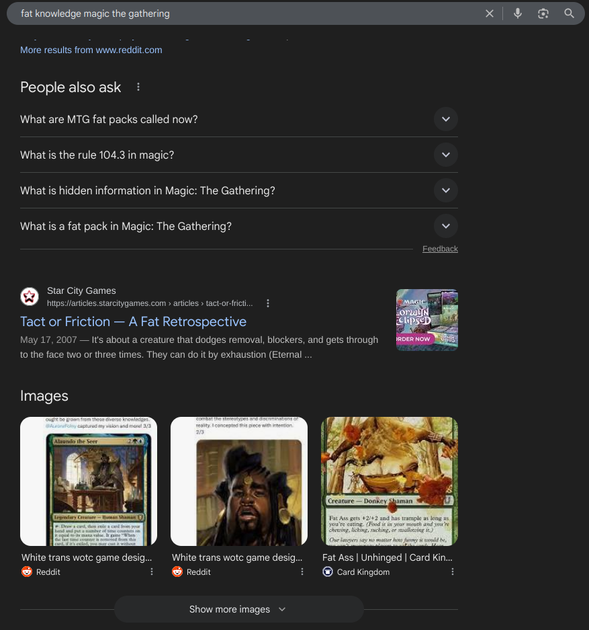The width and height of the screenshot is (589, 630).
Task: Clear the search box with the X icon
Action: tap(490, 13)
